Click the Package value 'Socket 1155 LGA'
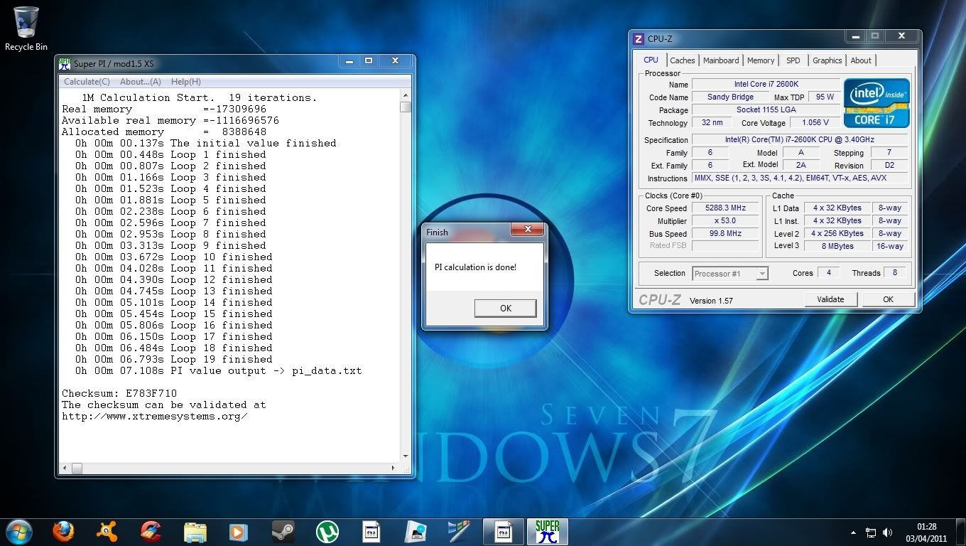This screenshot has width=966, height=546. coord(766,109)
